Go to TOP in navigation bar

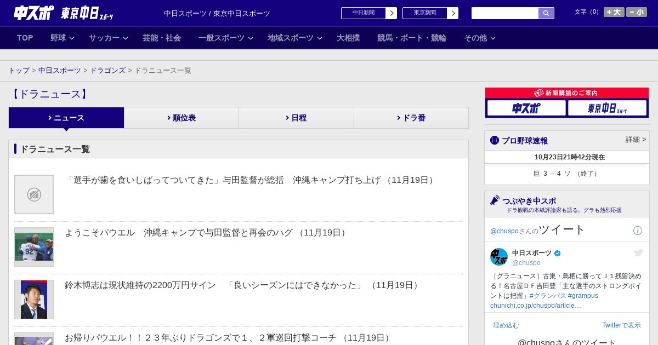coord(25,38)
